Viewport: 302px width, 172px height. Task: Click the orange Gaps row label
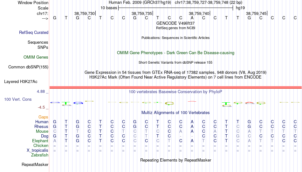pos(43,117)
